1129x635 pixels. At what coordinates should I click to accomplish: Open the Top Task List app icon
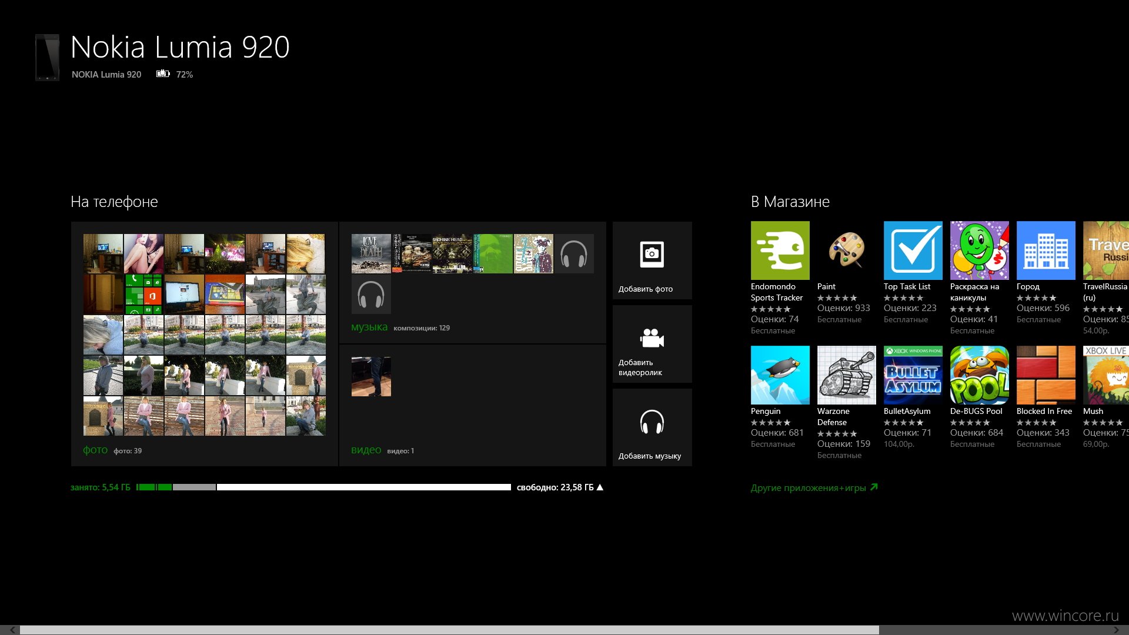click(913, 250)
